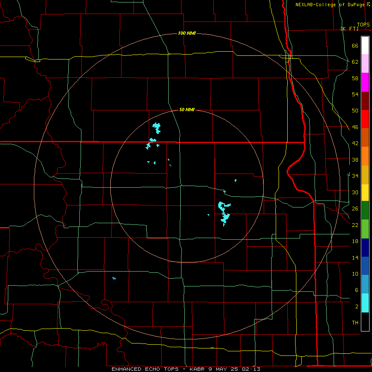Screen dimensions: 372x372
Task: Click the medium blue legend band
Action: 365,266
